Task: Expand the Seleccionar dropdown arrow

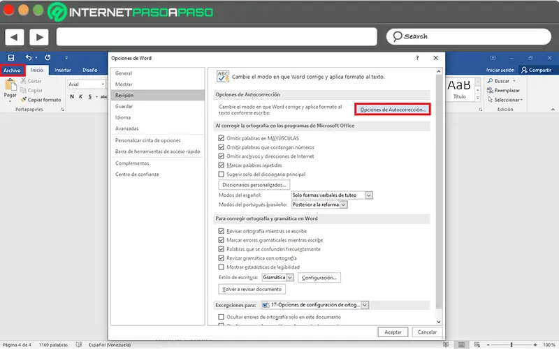Action: pos(521,100)
